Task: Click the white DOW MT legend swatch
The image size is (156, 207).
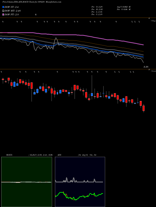Action: tap(3, 11)
